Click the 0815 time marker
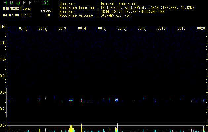The image size is (208, 132). [102, 28]
